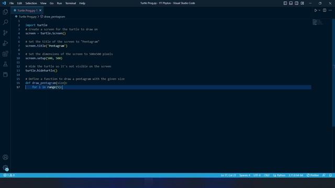Viewport: 335px width, 188px height.
Task: Open the Accounts menu icon
Action: tap(5, 157)
